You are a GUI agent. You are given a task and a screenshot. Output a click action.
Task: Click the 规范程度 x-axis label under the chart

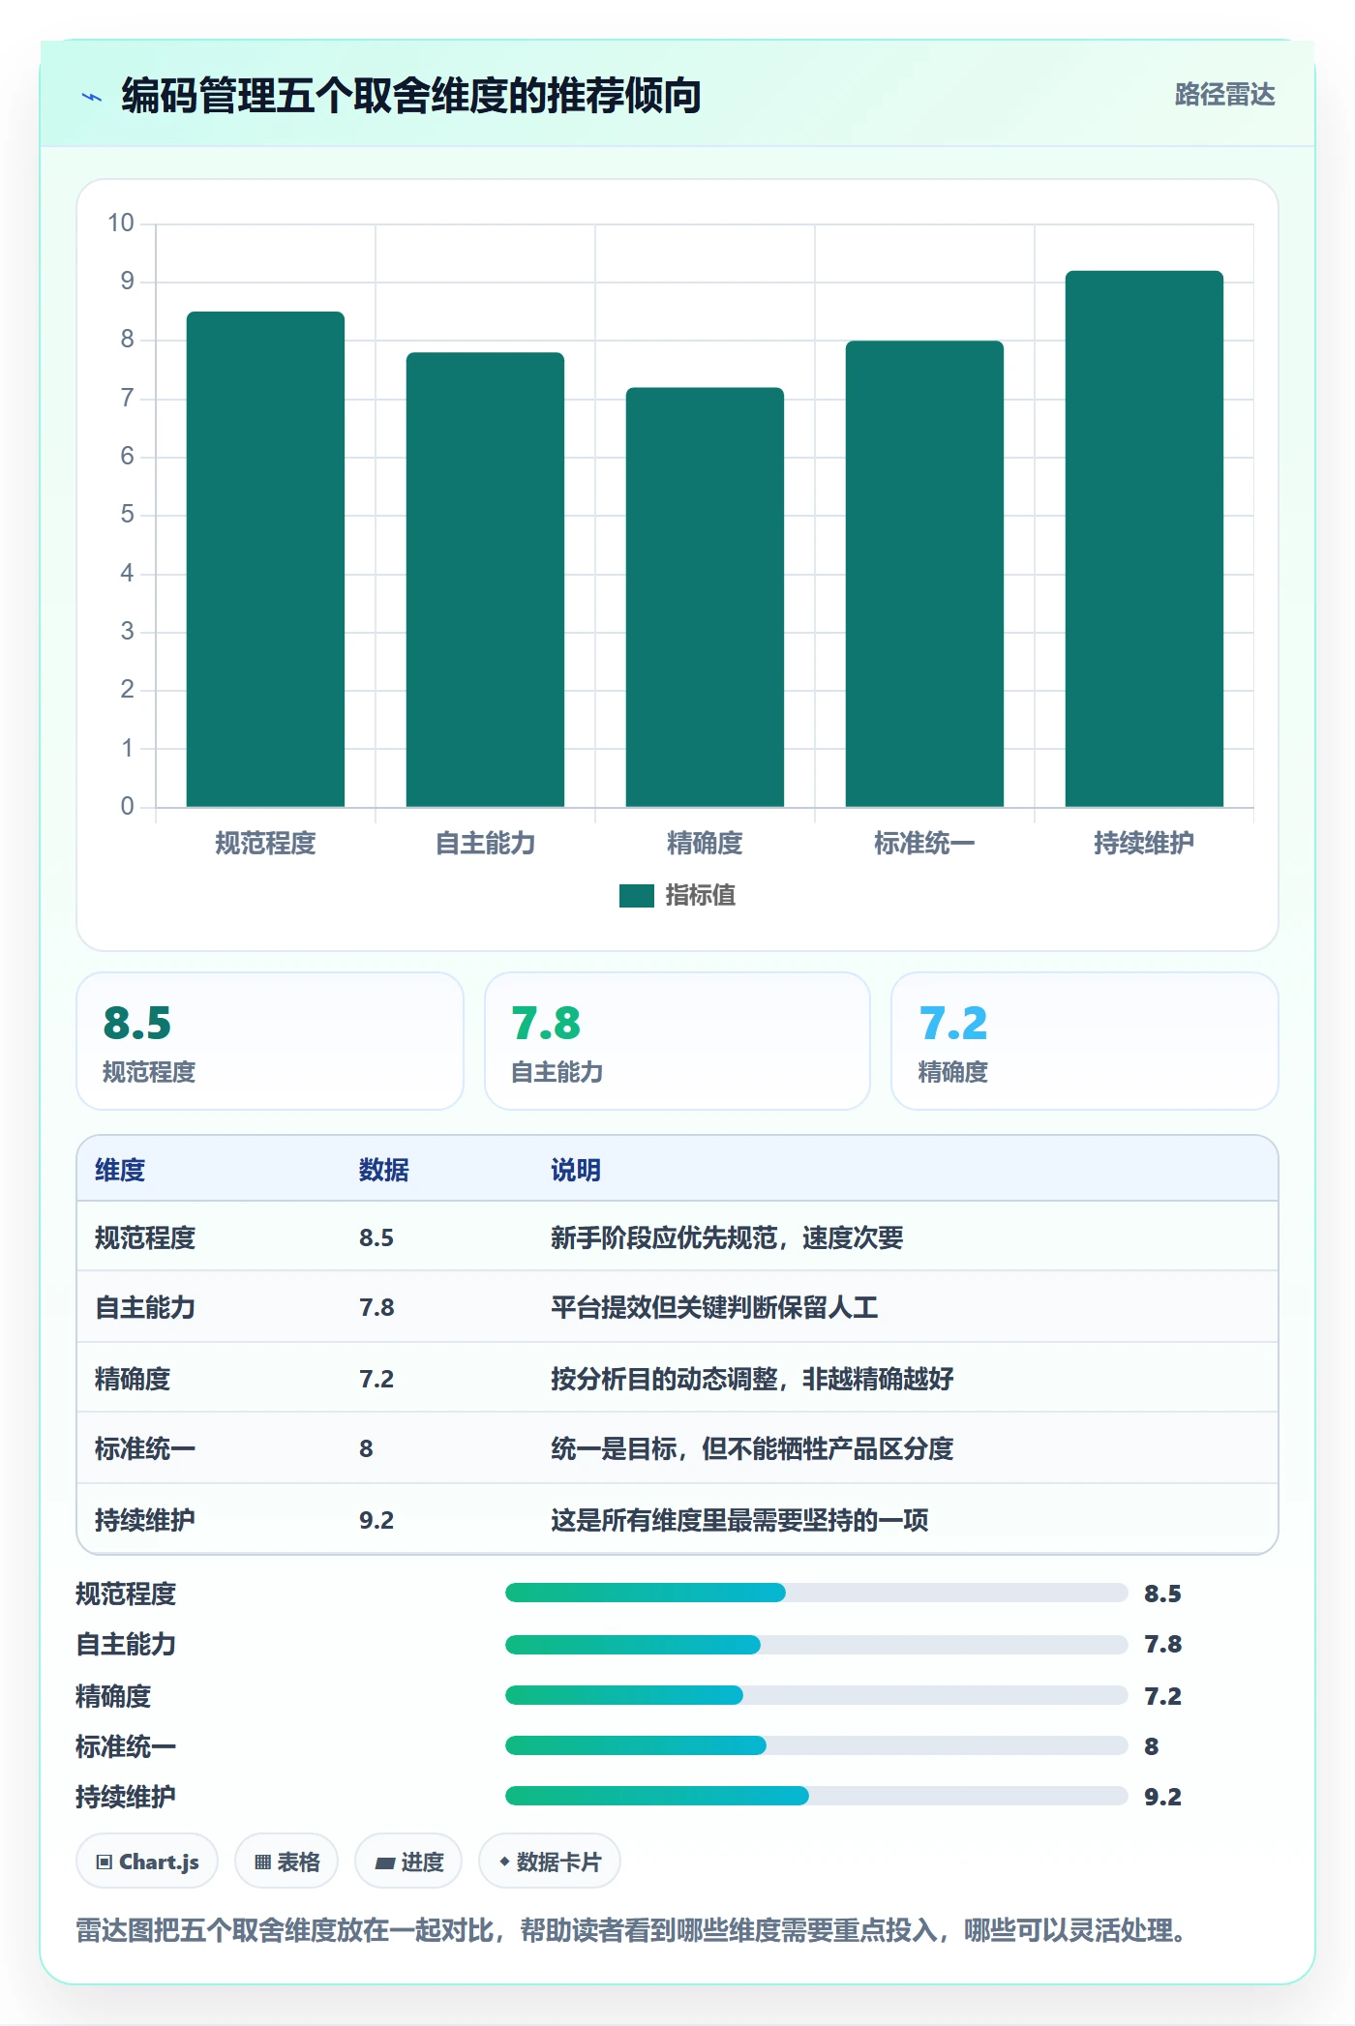tap(265, 844)
